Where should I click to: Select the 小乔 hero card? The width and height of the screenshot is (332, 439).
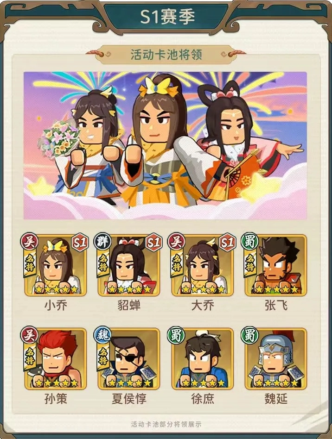[x=56, y=266]
